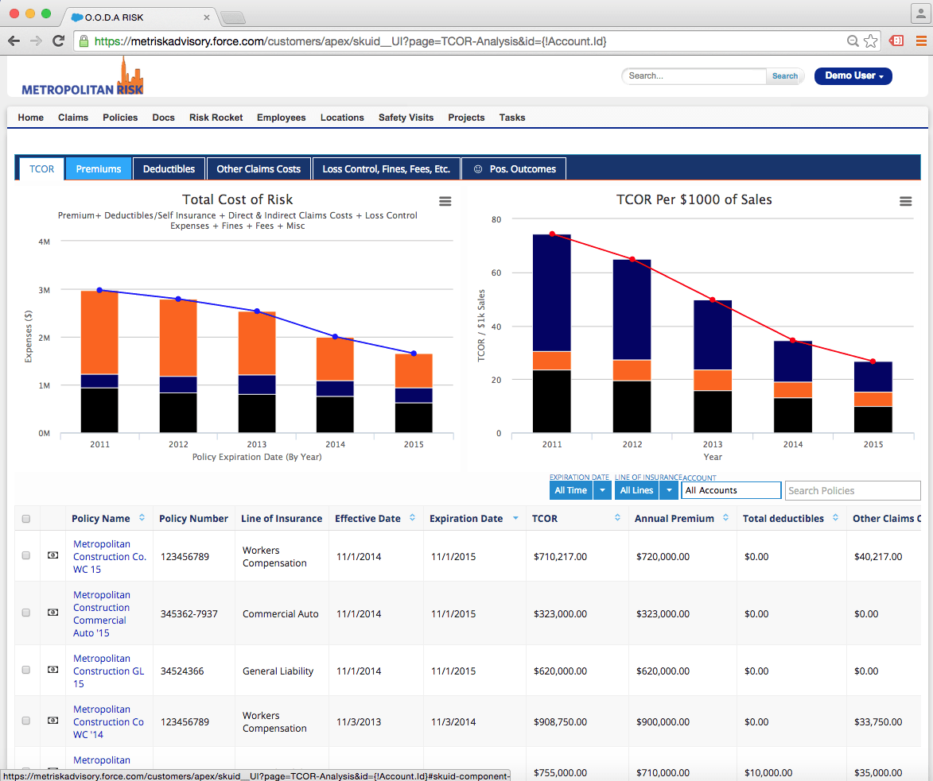
Task: Bookmark this page with the star icon
Action: coord(870,41)
